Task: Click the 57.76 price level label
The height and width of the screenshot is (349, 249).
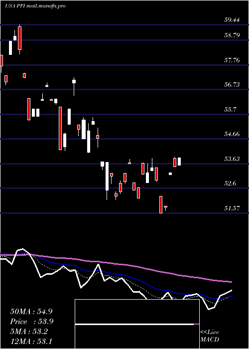Action: pyautogui.click(x=232, y=60)
